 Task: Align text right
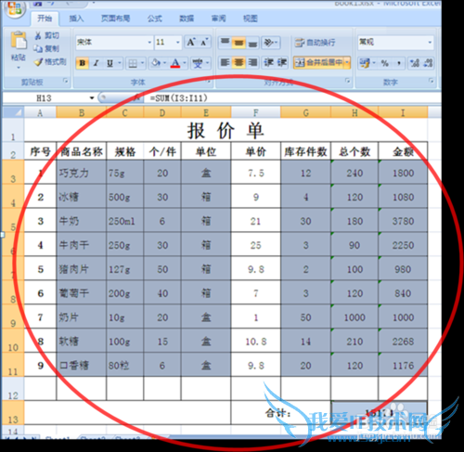252,63
